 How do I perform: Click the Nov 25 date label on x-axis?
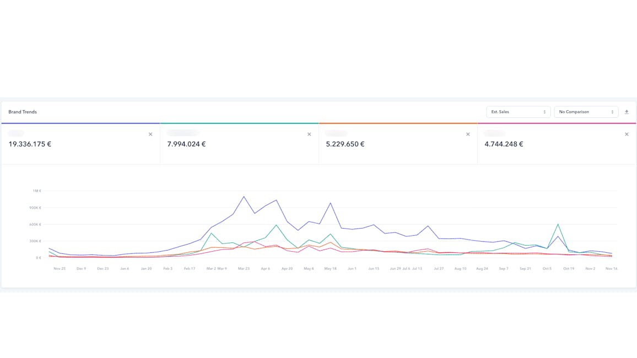(x=60, y=269)
